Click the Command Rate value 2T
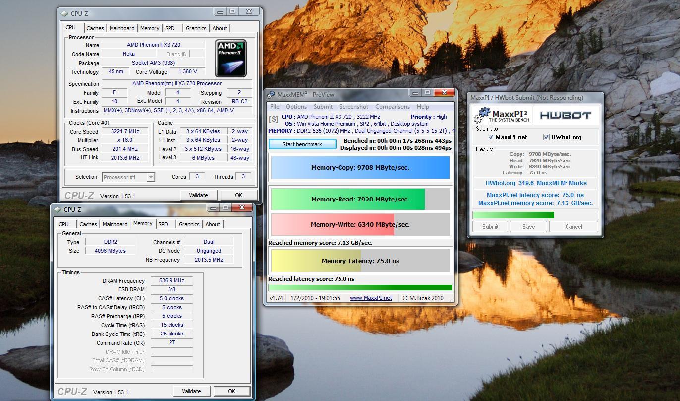 [x=171, y=343]
